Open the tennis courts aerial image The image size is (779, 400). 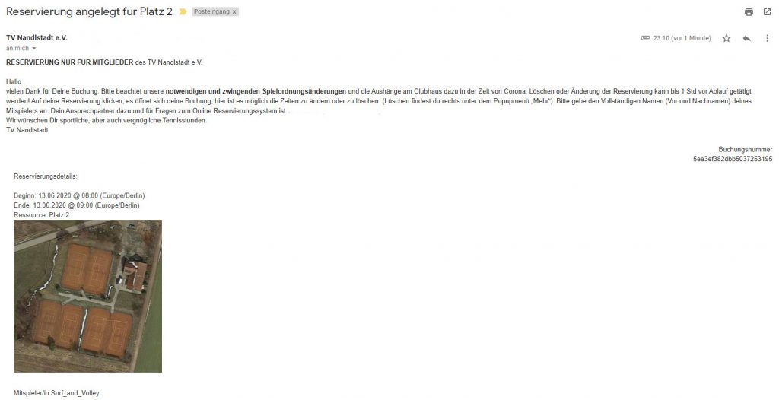pyautogui.click(x=88, y=296)
